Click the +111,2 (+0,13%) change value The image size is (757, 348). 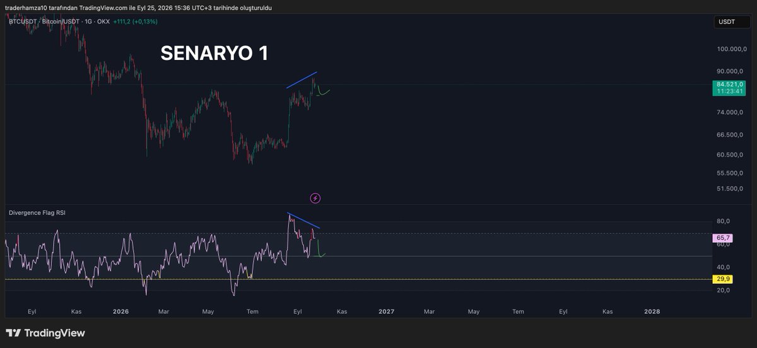point(135,21)
